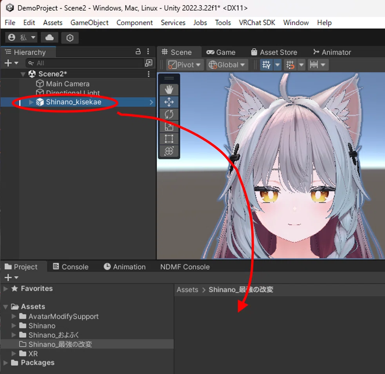This screenshot has width=385, height=374.
Task: Open the Pivot handle position dropdown
Action: [185, 65]
